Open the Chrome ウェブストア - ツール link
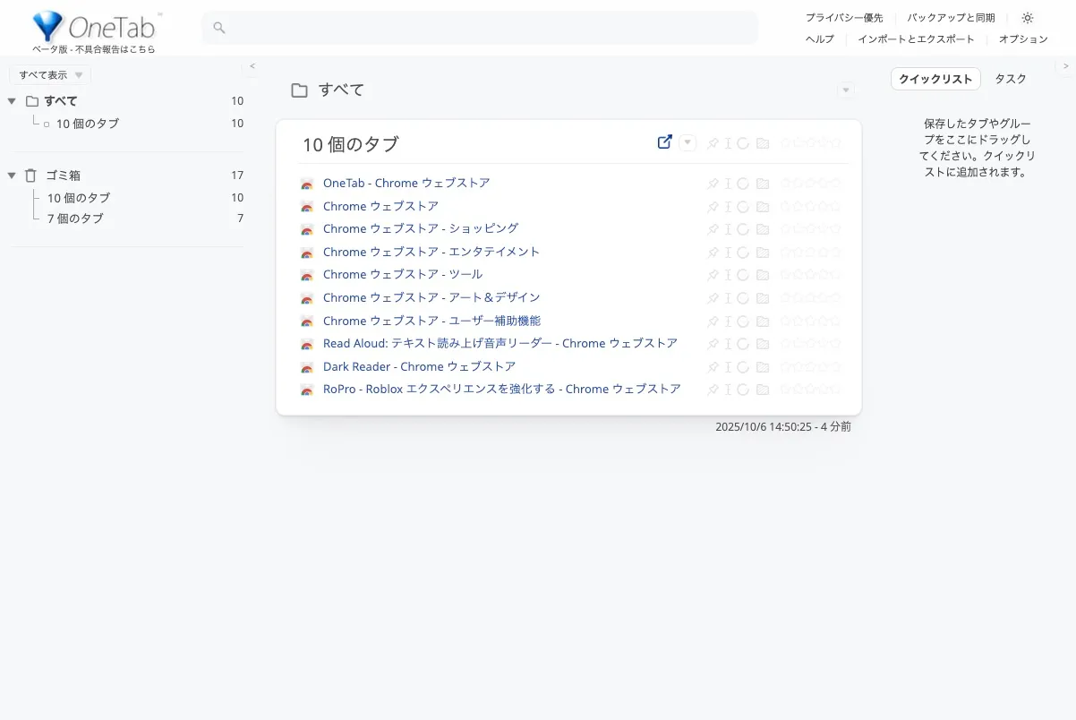The width and height of the screenshot is (1076, 720). [403, 275]
